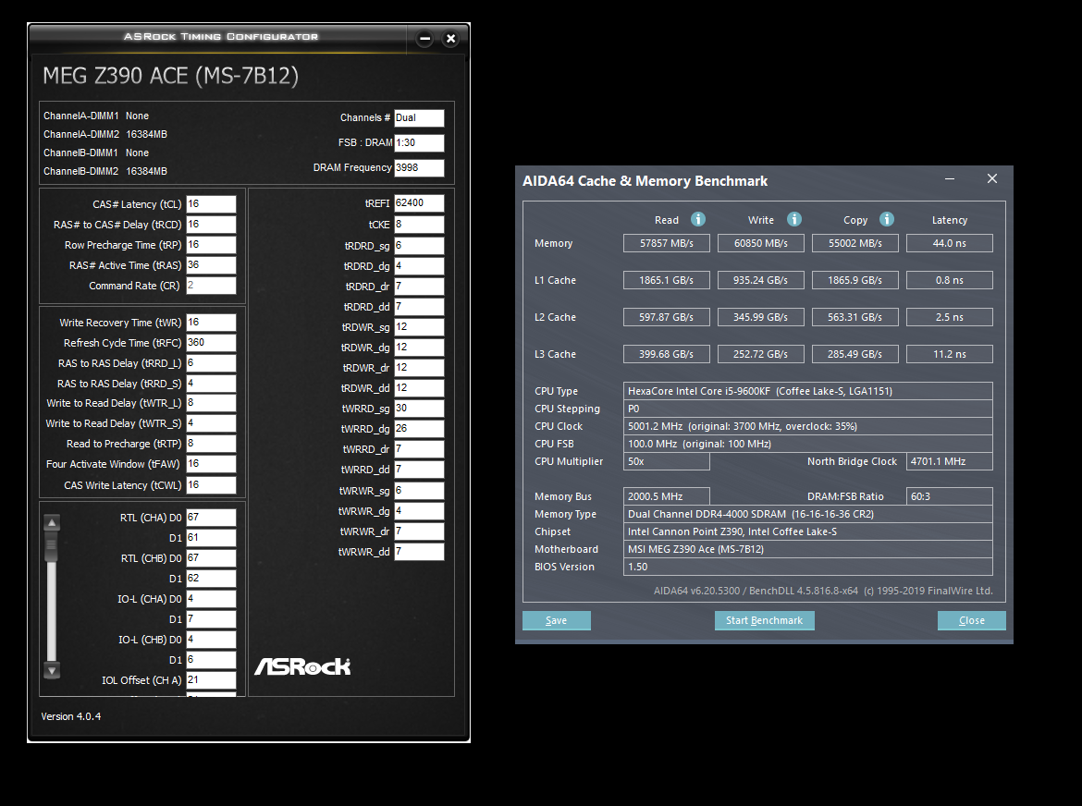Click L1 Cache Read value 1865.1 GB/s
This screenshot has width=1082, height=806.
(x=667, y=280)
